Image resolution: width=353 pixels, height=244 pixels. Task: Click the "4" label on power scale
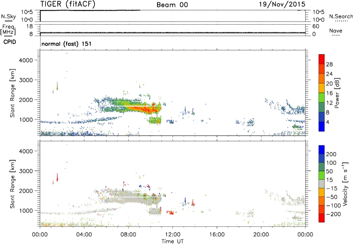click(x=327, y=122)
